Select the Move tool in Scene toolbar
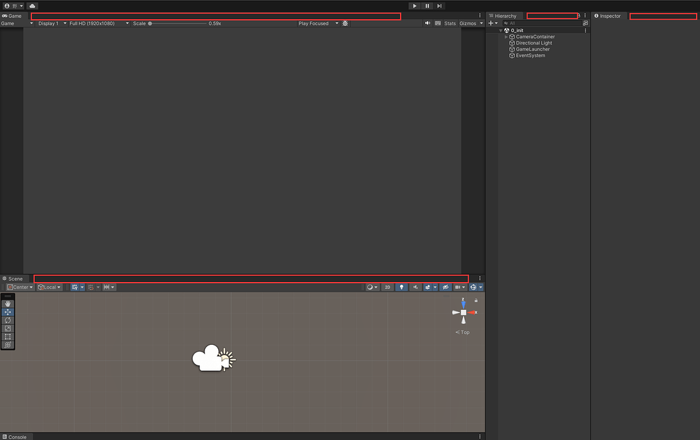 pos(8,312)
